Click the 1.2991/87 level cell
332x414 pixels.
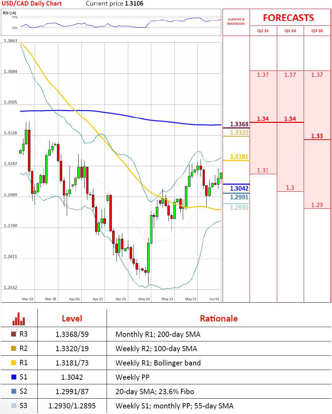(72, 391)
